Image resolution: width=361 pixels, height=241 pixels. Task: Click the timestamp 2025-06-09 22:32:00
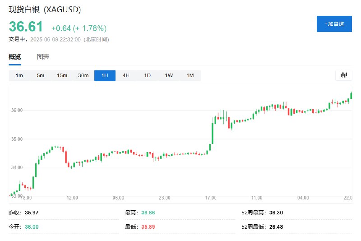(x=56, y=40)
